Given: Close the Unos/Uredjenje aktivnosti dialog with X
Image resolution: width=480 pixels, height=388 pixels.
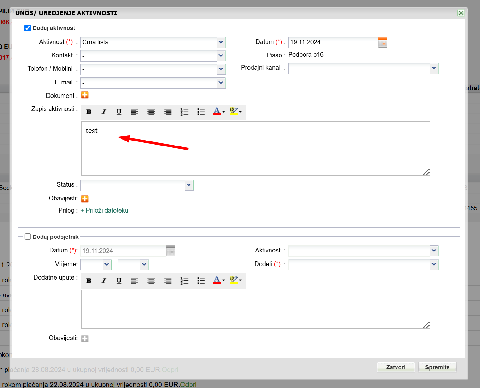Looking at the screenshot, I should coord(461,13).
